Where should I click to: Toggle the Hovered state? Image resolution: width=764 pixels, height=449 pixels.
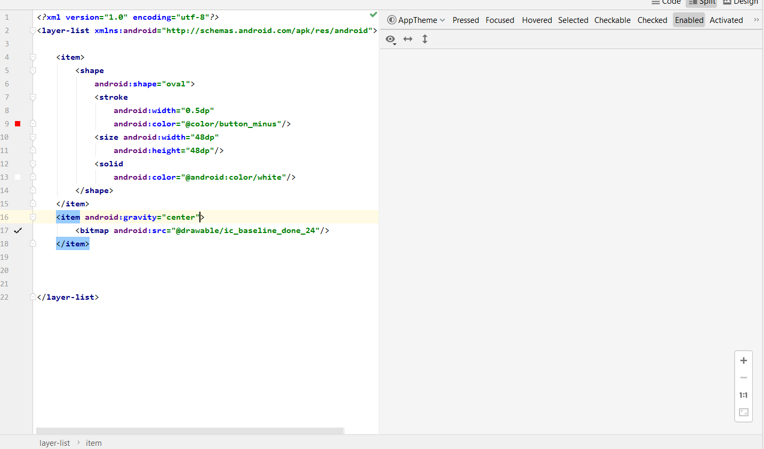(x=537, y=20)
